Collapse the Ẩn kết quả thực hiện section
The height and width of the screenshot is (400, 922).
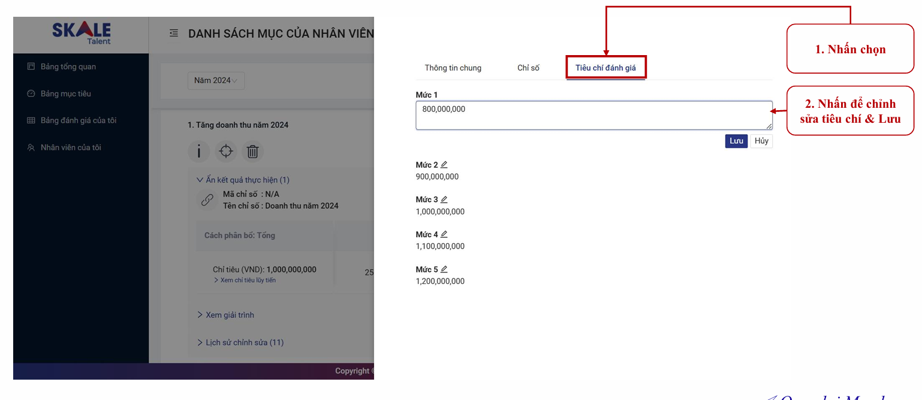(243, 180)
